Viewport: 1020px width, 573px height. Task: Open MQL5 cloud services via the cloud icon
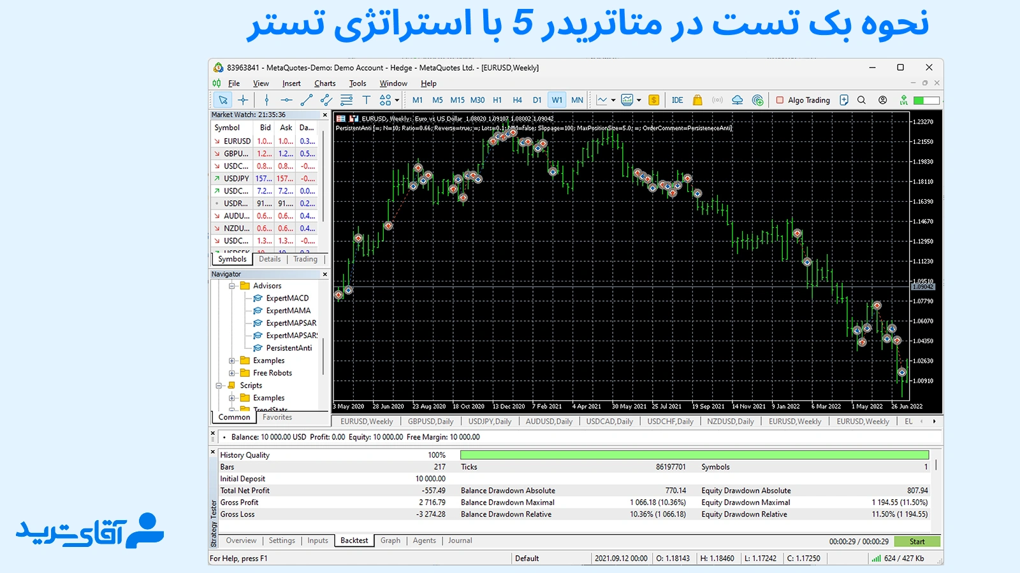(x=738, y=100)
